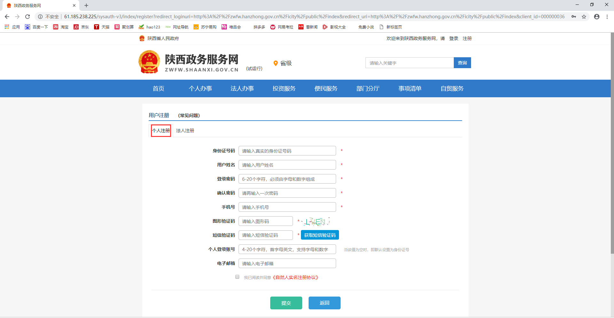Click the 身份证号码 input field
Screen dimensions: 614x318
(x=287, y=151)
